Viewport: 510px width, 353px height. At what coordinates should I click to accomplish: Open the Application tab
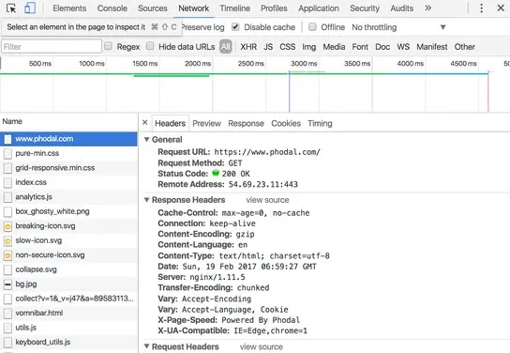pos(319,8)
